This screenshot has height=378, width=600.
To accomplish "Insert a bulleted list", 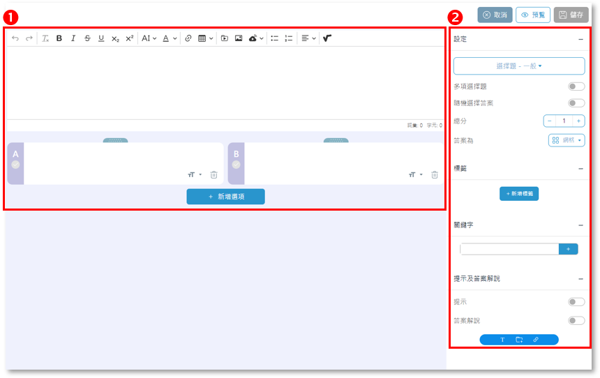I will click(x=274, y=38).
